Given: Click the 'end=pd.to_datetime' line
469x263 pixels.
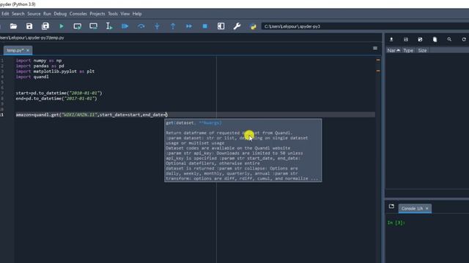Looking at the screenshot, I should (x=56, y=99).
